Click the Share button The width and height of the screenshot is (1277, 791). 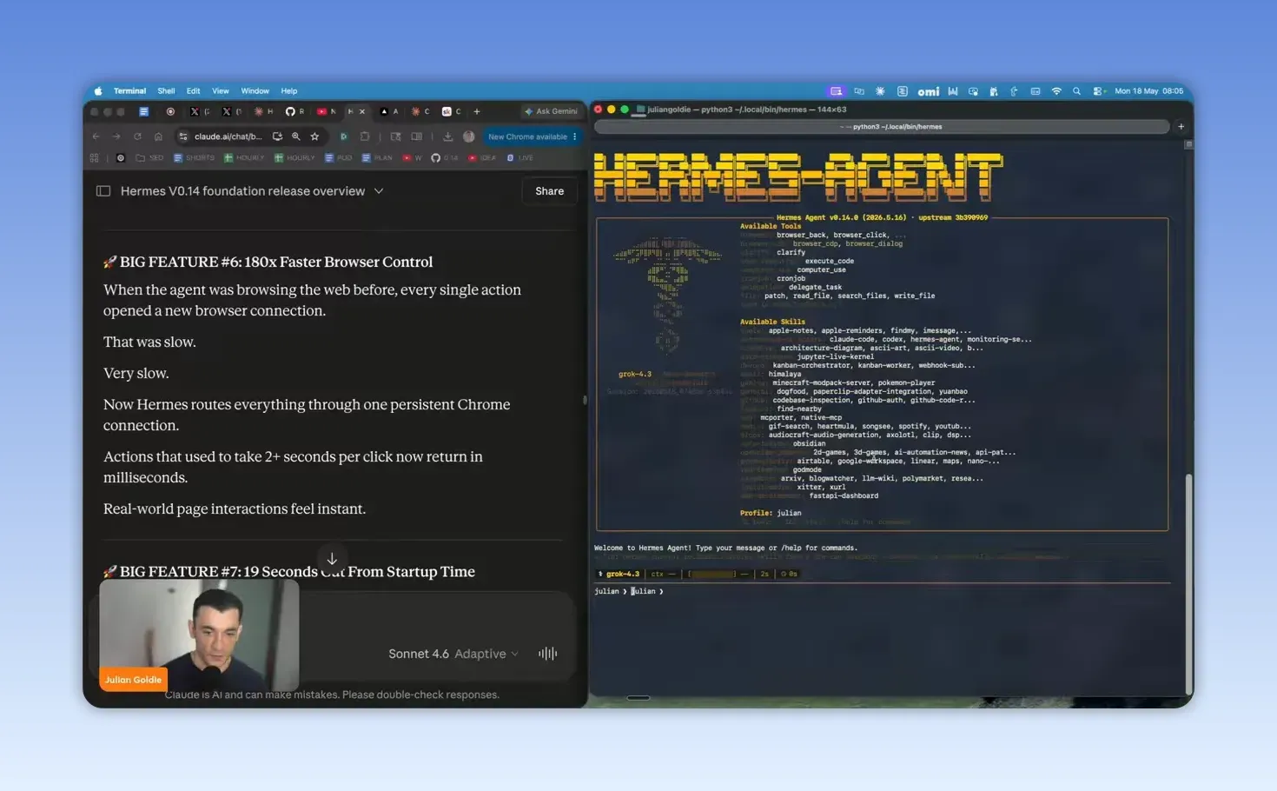click(549, 191)
